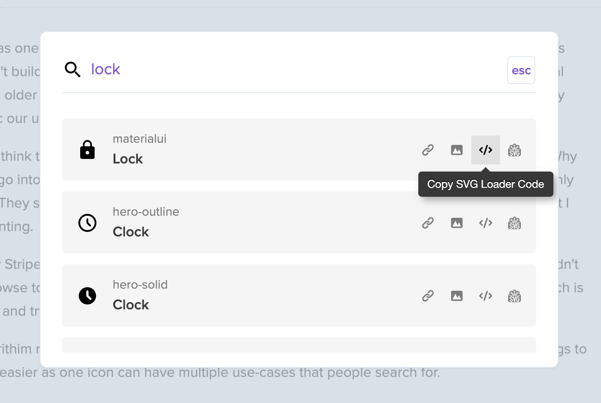Click the padlock preview icon

tap(87, 150)
